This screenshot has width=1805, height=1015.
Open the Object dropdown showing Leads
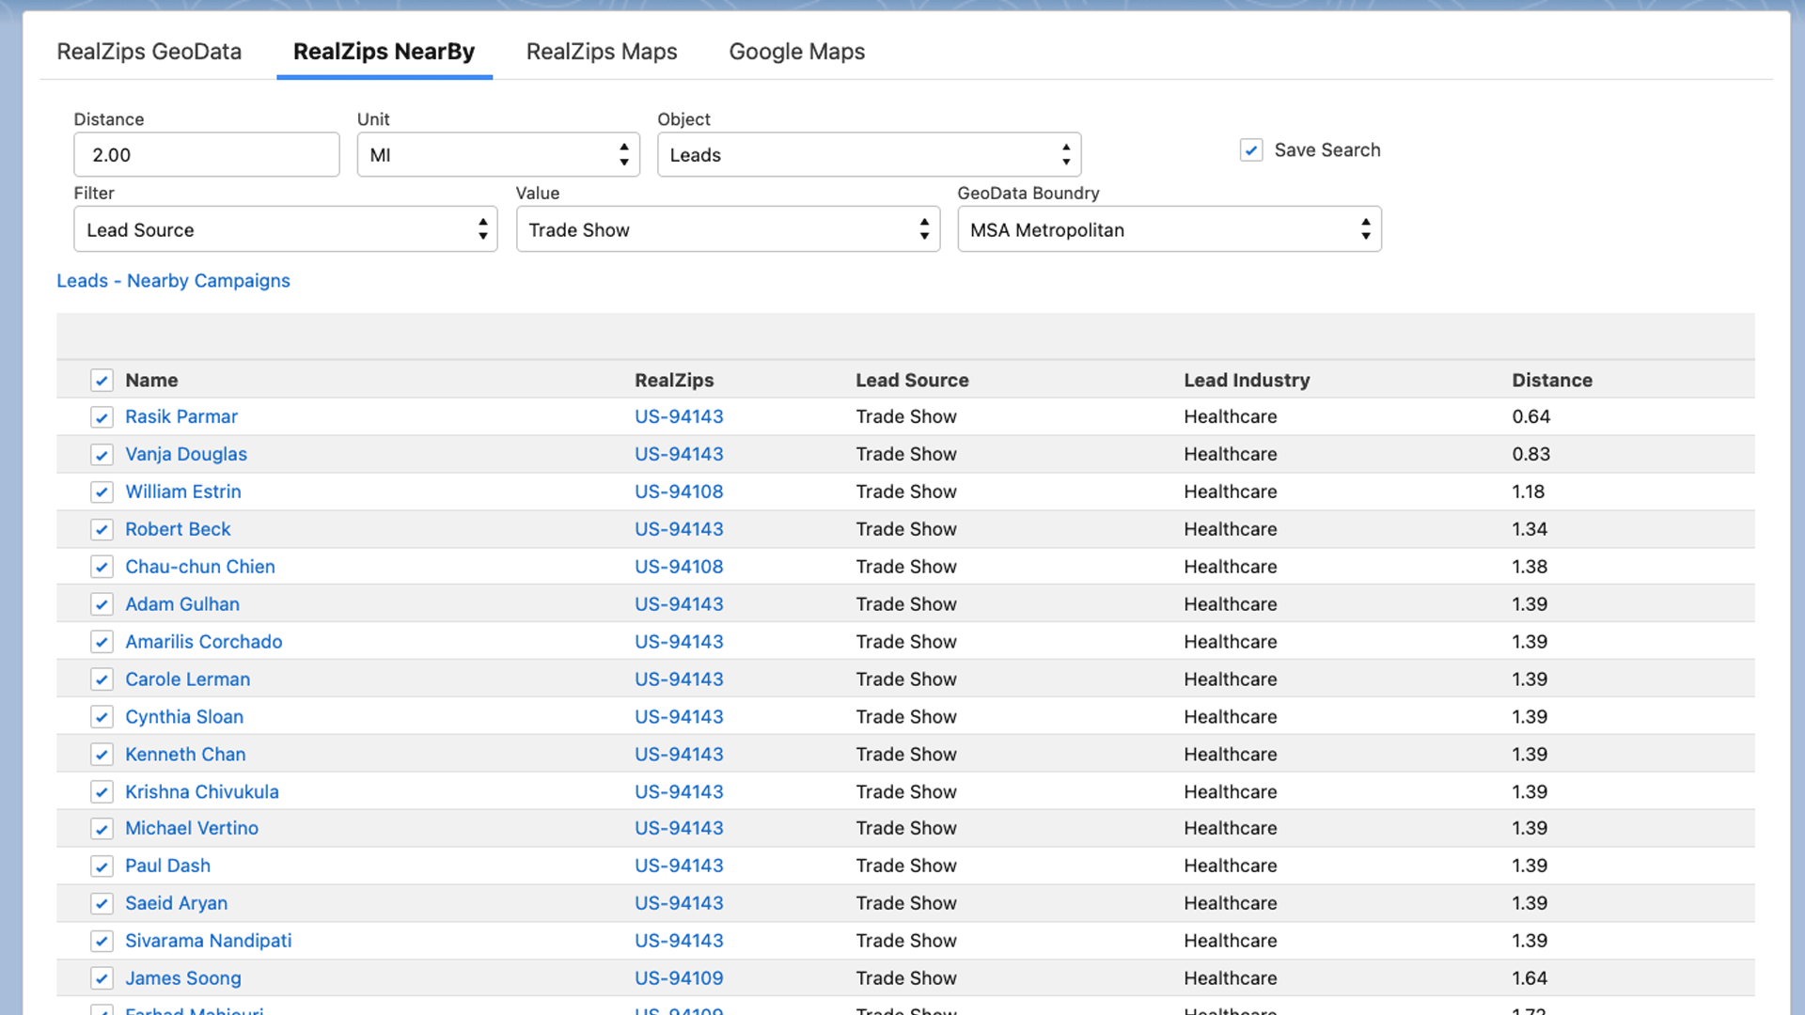click(x=869, y=154)
